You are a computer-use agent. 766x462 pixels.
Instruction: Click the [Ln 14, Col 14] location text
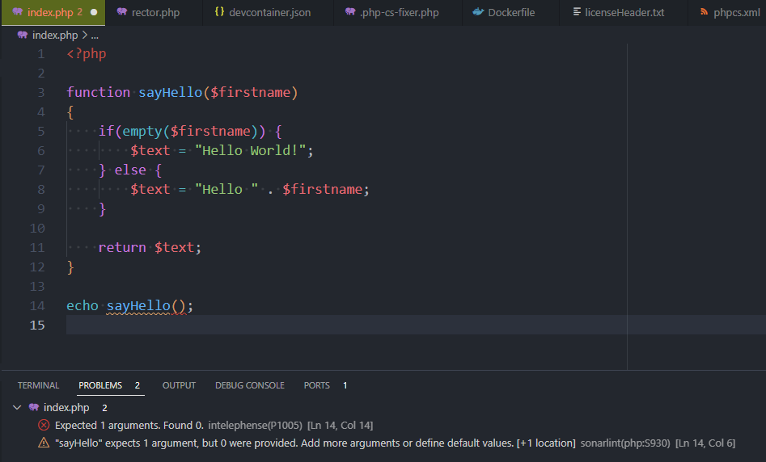[x=340, y=426]
